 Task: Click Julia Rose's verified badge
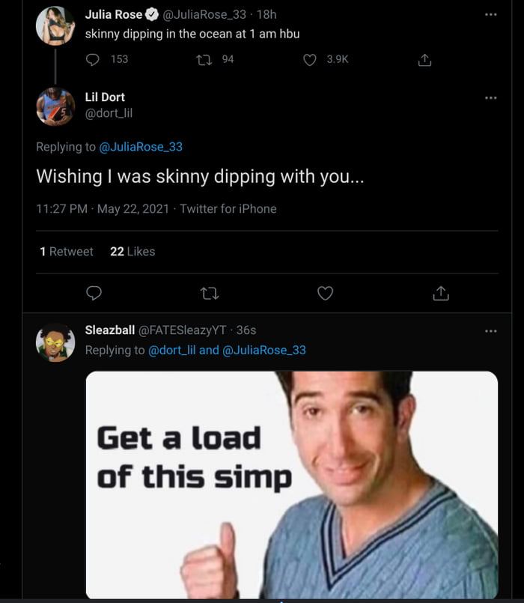(x=151, y=13)
